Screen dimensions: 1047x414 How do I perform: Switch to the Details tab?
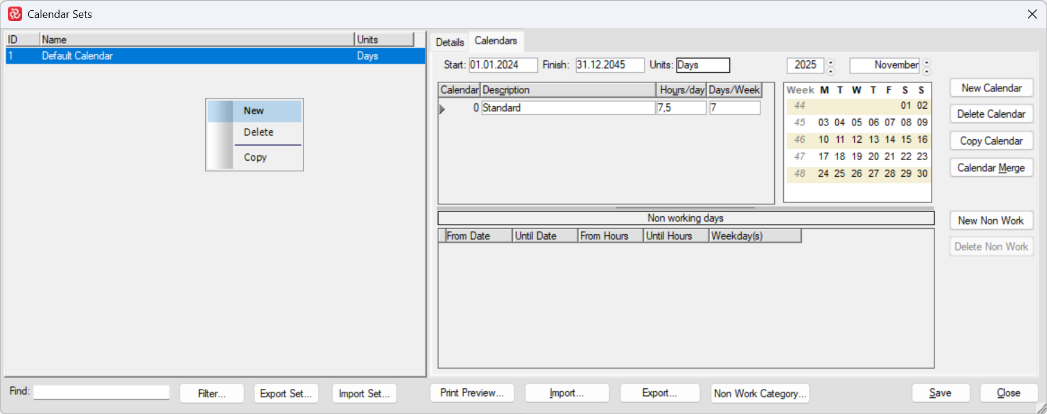[450, 42]
